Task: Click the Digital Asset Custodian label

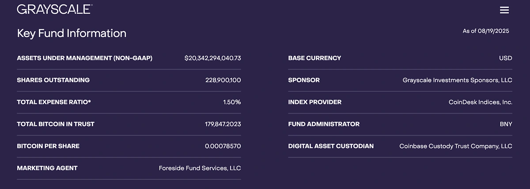Action: (331, 146)
